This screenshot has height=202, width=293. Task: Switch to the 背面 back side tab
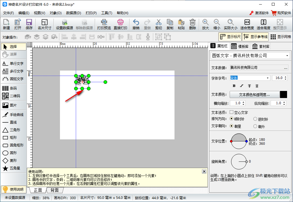[x=55, y=190]
